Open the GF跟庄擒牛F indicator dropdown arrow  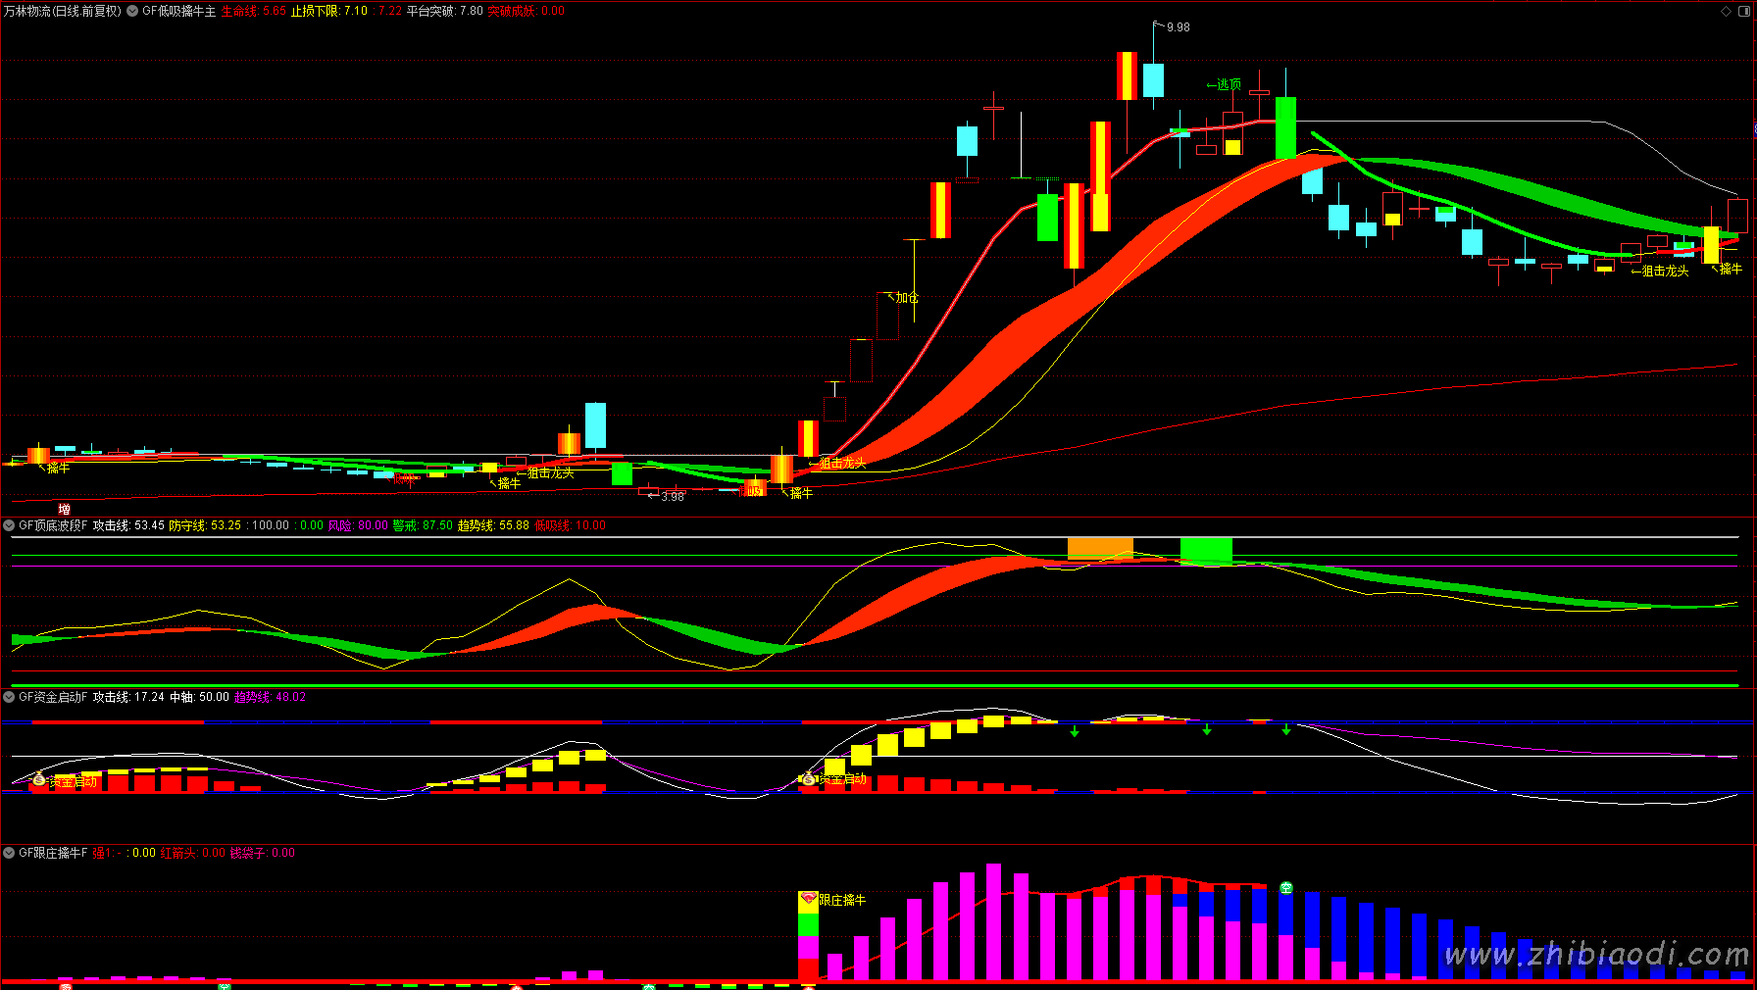[9, 853]
